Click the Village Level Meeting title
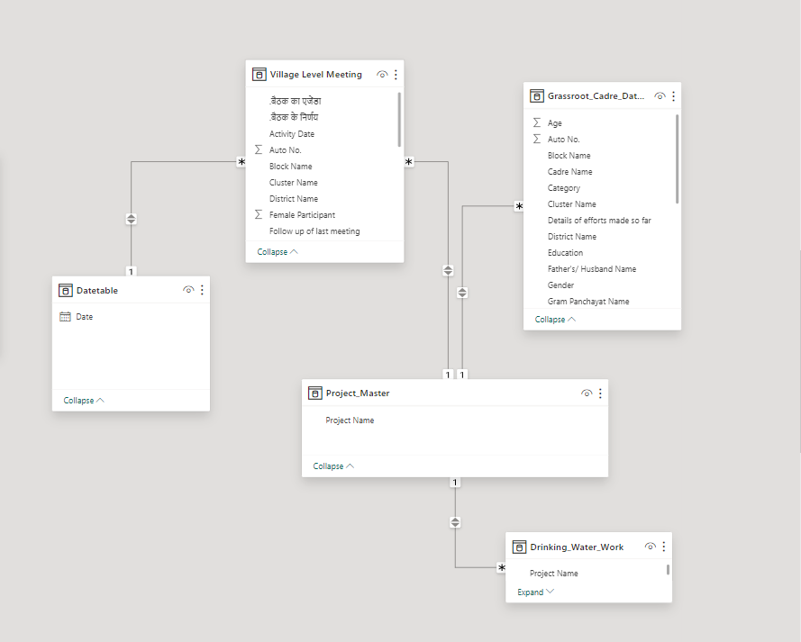801x642 pixels. coord(315,75)
